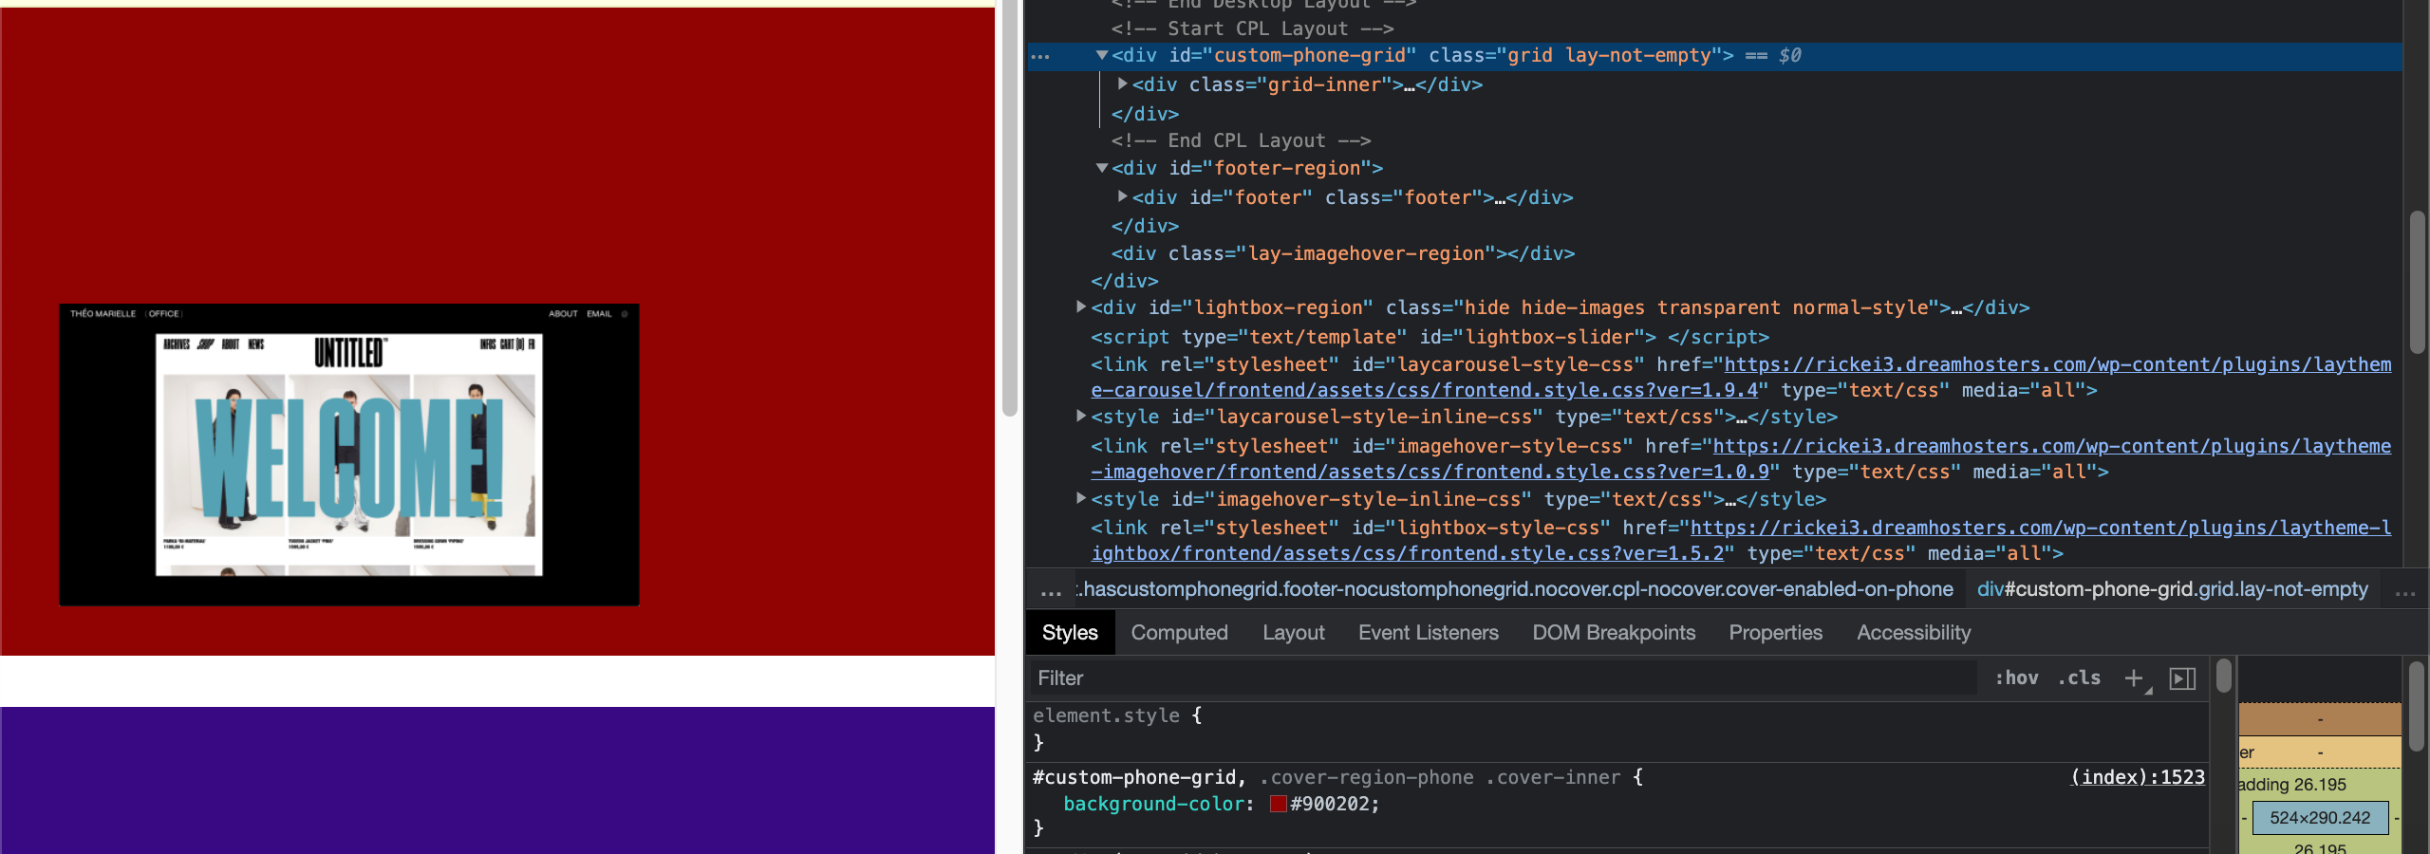Open the Styles tab
This screenshot has width=2430, height=854.
coord(1070,633)
